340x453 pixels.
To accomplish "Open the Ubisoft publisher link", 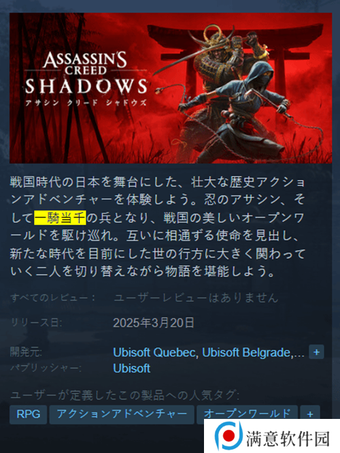I will 132,369.
